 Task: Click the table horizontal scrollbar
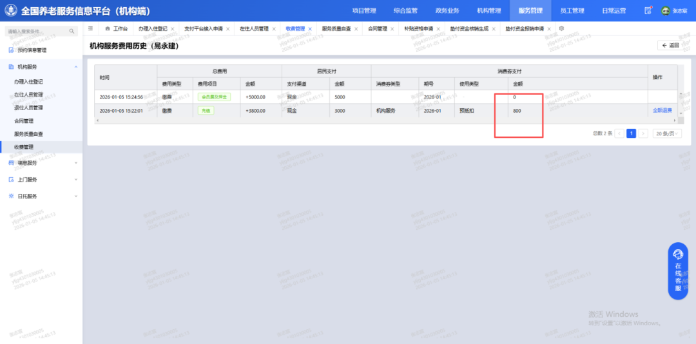pyautogui.click(x=387, y=120)
